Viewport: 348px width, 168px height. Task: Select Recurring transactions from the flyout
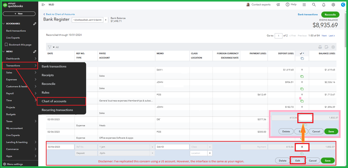[x=57, y=110]
